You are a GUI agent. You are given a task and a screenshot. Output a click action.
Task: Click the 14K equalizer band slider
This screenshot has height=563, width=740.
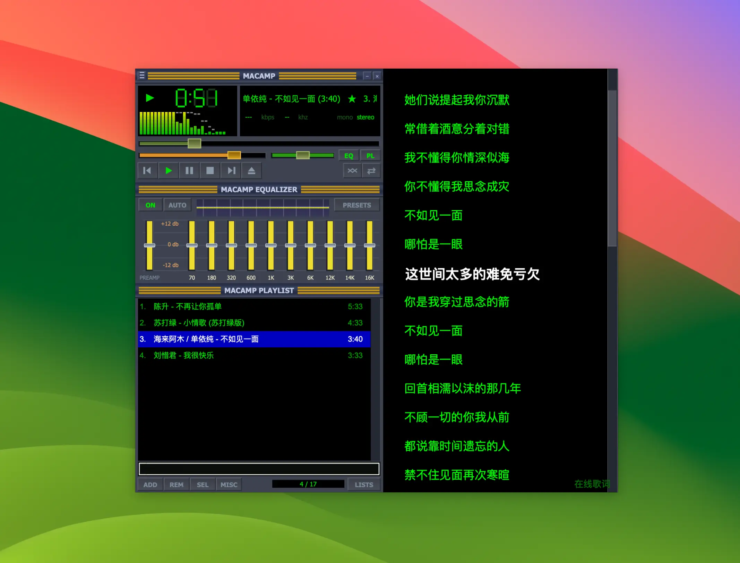[350, 245]
